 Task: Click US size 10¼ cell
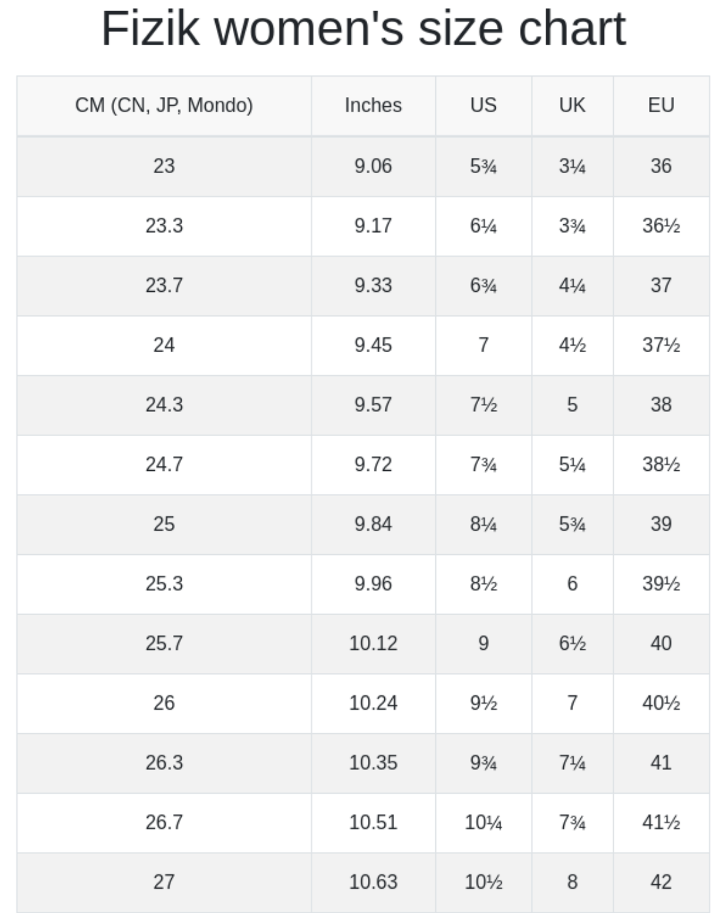coord(483,822)
